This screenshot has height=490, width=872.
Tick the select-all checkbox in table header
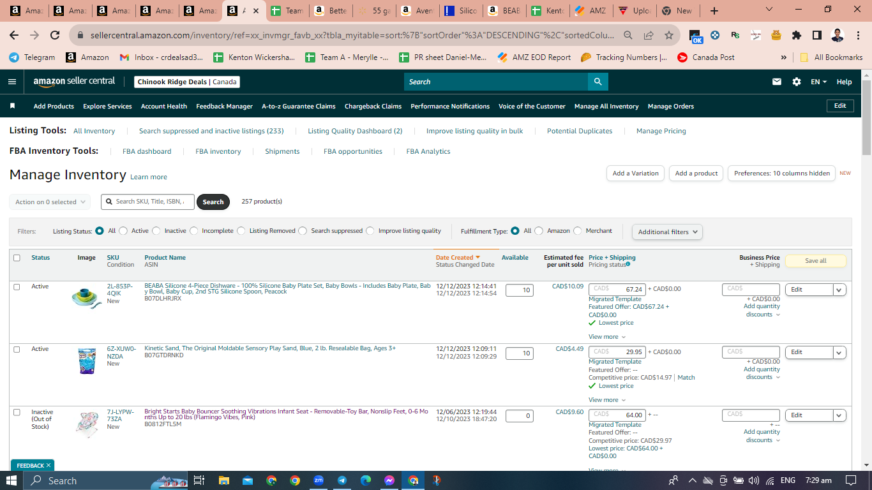tap(17, 258)
